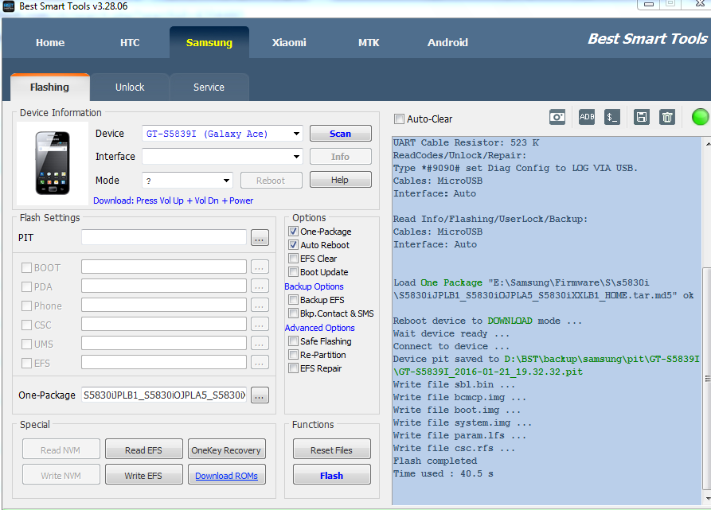Go to the Xiaomi tab
The height and width of the screenshot is (510, 711).
(x=289, y=43)
